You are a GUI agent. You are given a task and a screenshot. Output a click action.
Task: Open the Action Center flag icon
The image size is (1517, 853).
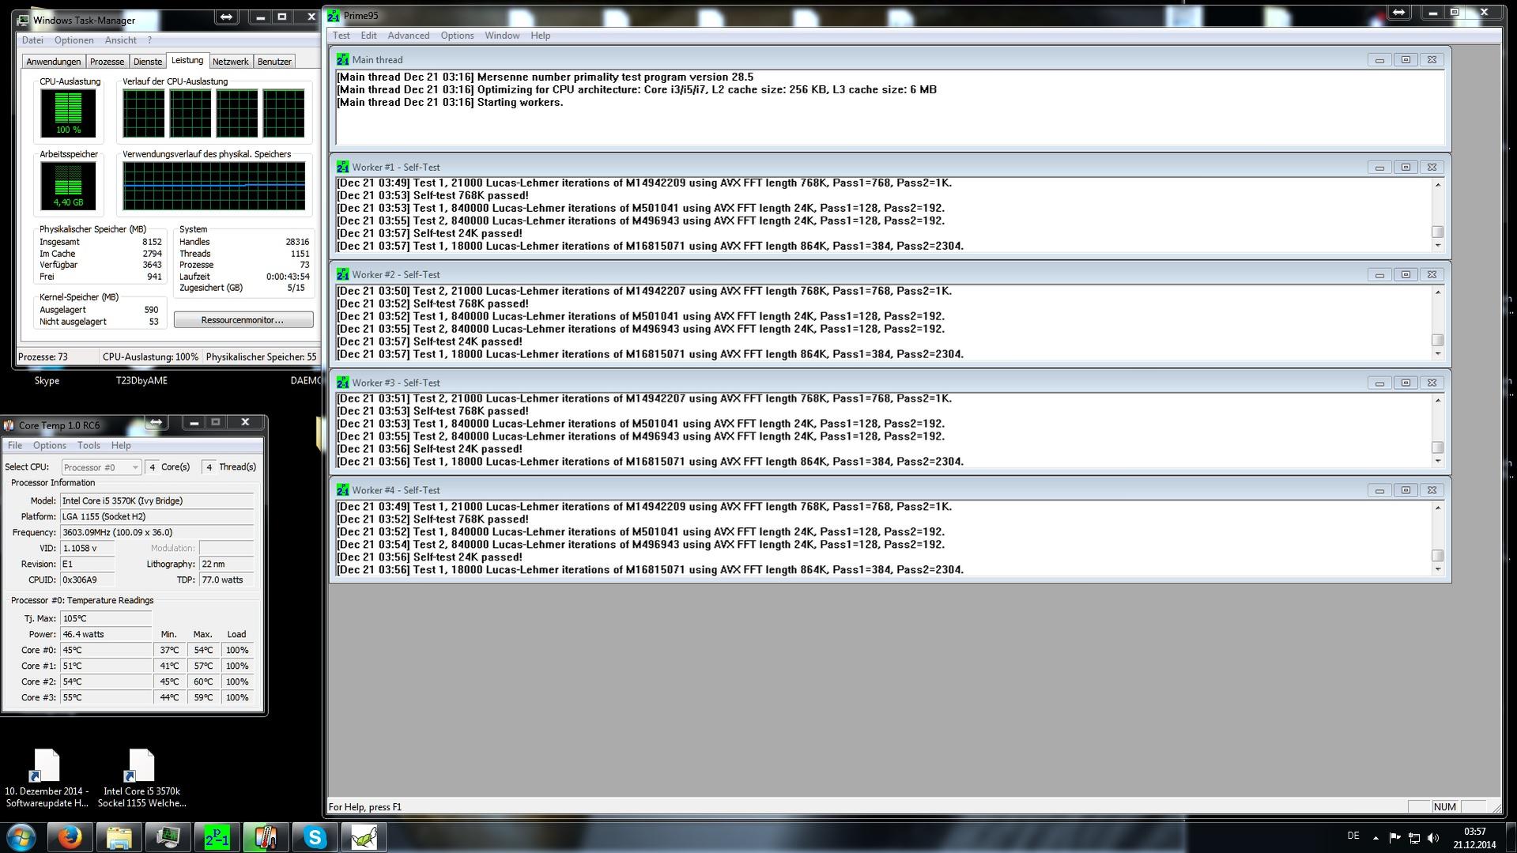tap(1394, 837)
